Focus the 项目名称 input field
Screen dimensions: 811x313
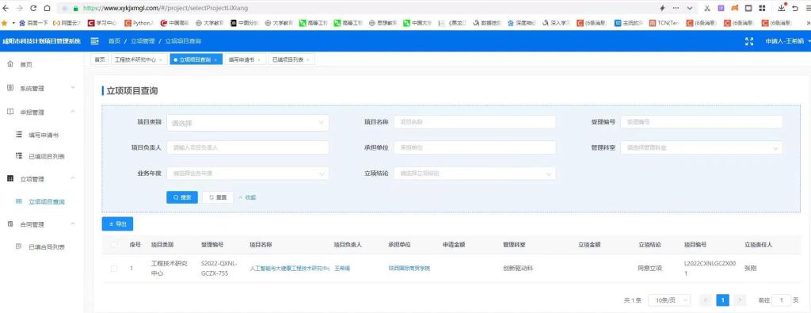(475, 122)
